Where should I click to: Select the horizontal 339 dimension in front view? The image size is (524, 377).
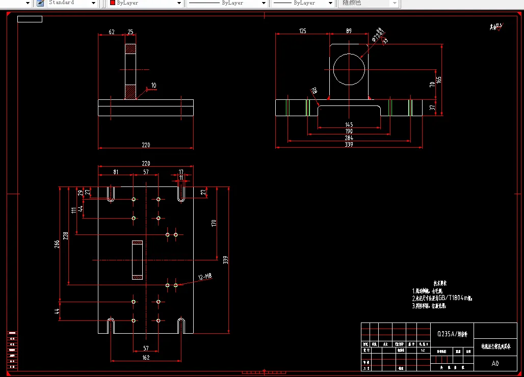349,145
